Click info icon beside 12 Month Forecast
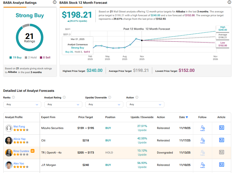The width and height of the screenshot is (233, 173). click(x=229, y=2)
